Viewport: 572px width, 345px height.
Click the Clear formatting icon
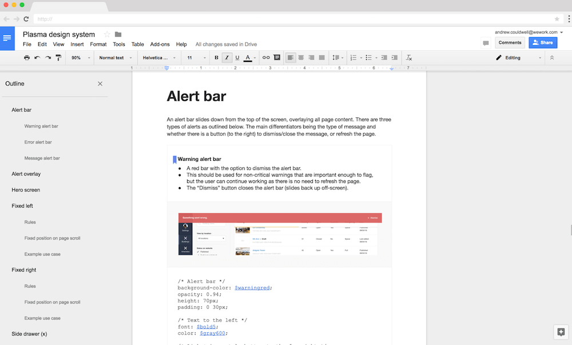409,58
